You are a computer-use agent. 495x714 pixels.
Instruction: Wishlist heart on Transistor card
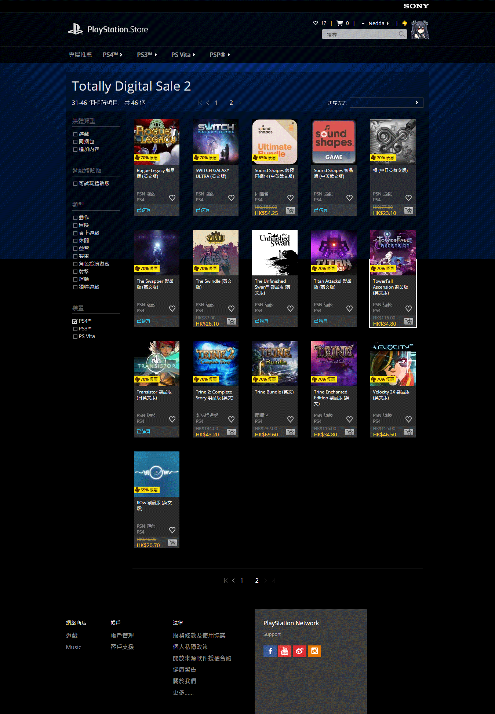pos(172,419)
